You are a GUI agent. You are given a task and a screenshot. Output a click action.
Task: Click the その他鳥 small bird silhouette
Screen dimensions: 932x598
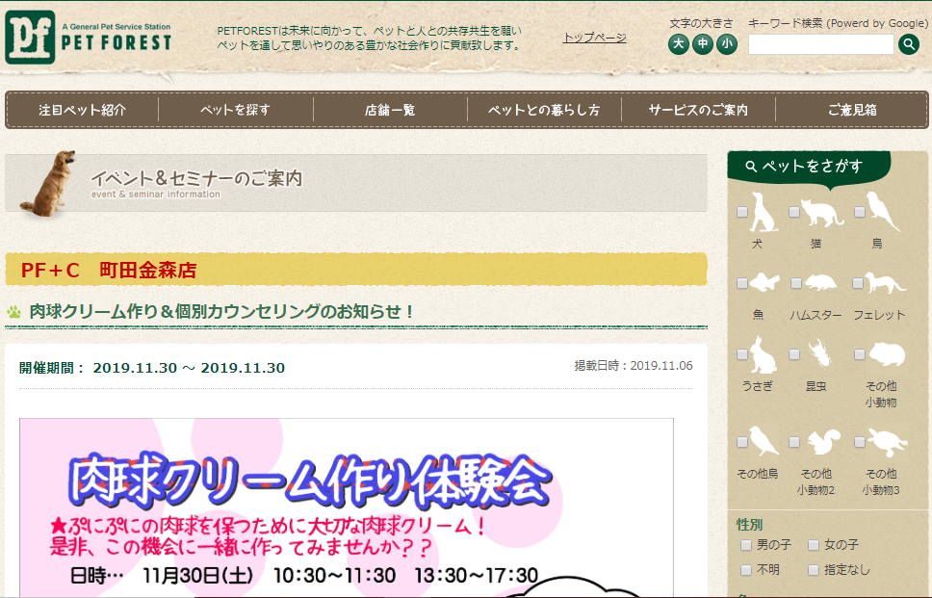point(764,441)
